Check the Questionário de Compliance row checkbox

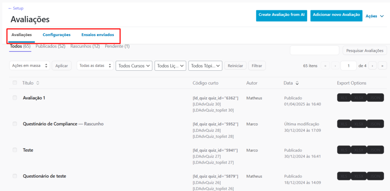coord(15,124)
